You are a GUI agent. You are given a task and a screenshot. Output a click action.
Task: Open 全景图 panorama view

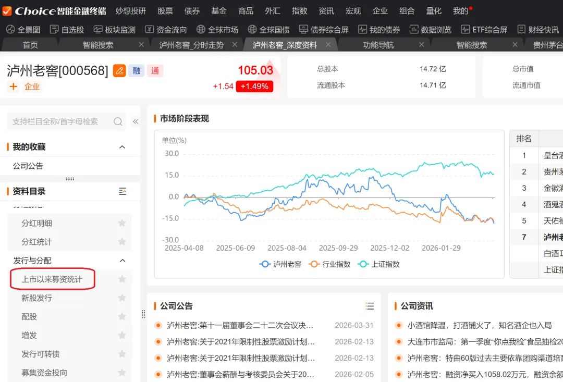[23, 30]
